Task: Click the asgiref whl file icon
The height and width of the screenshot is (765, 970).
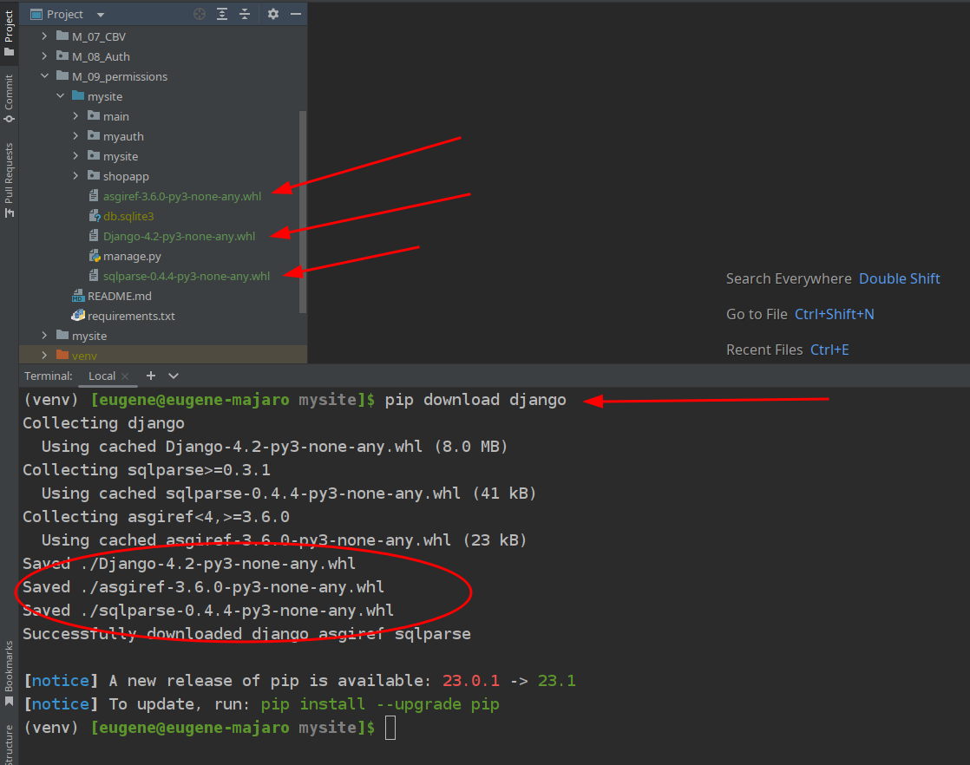Action: [x=94, y=196]
